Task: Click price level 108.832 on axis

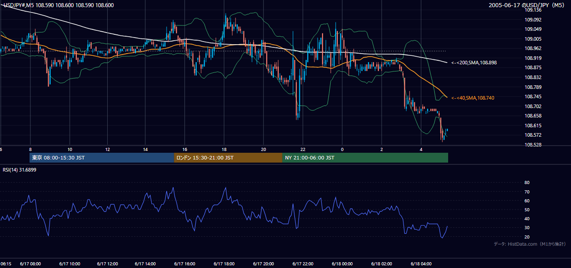Action: (x=533, y=77)
